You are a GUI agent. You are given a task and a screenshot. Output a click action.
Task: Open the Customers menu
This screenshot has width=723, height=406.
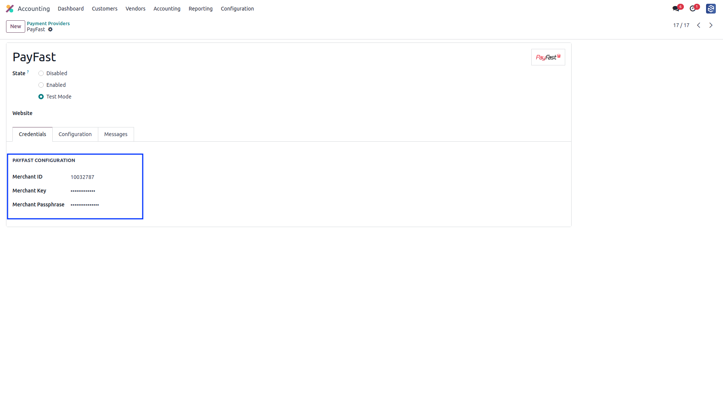pos(105,9)
